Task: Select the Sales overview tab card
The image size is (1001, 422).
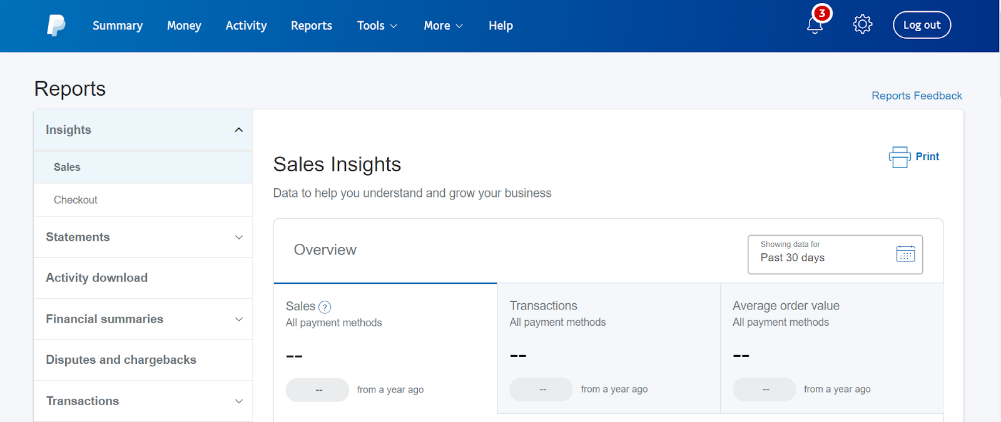Action: (x=385, y=348)
